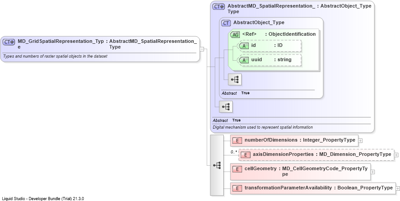Screen dimensions: 400x201
Task: Click the sequence icon inside AbstractObject_Type
Action: point(235,80)
